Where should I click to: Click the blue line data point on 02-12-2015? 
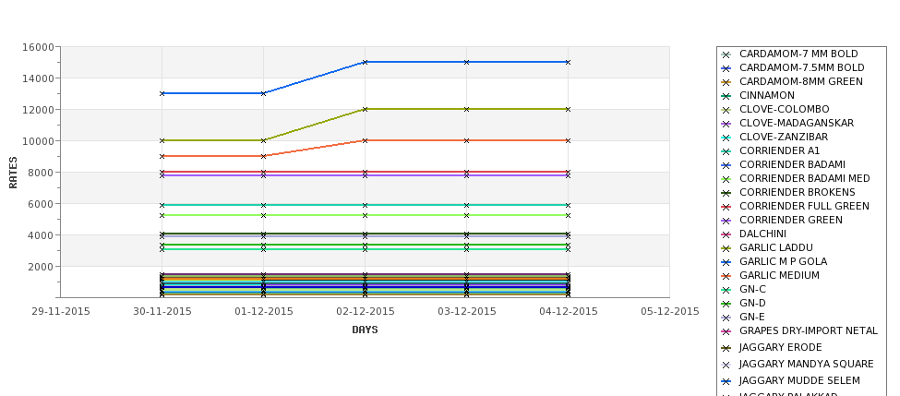click(x=365, y=62)
